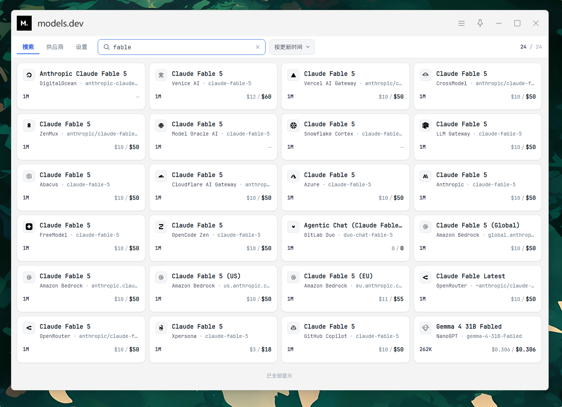Click the 0 / 0 price
562x407 pixels.
[x=398, y=248]
